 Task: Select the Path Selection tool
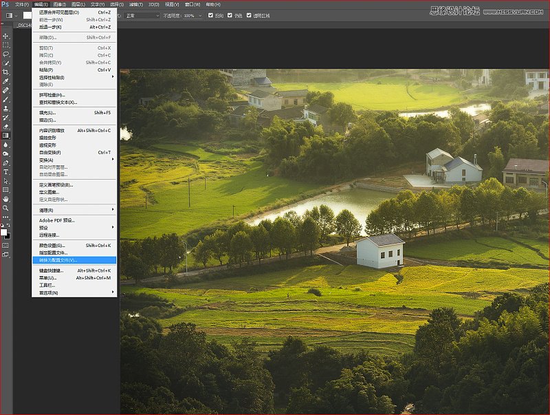click(x=5, y=181)
